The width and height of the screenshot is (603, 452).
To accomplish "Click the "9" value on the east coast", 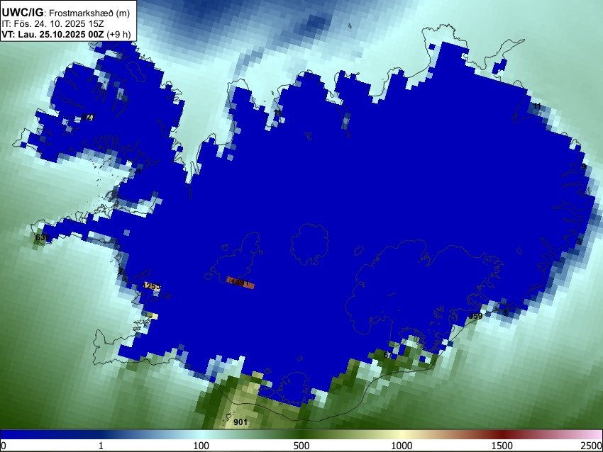I will point(584,166).
